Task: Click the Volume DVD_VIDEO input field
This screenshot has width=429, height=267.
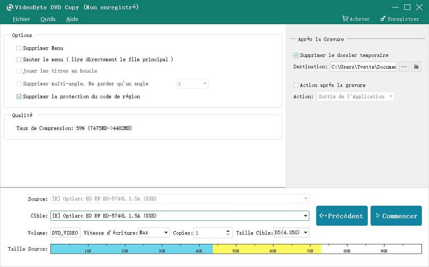Action: point(65,233)
